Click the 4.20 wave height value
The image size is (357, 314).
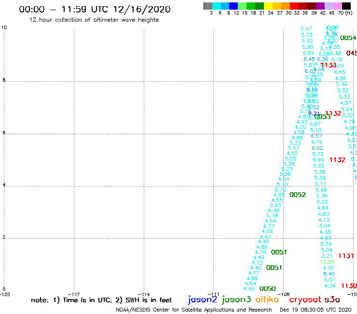(x=301, y=127)
